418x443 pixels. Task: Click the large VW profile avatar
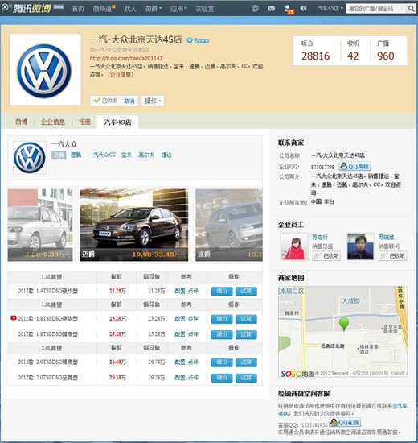(x=45, y=69)
